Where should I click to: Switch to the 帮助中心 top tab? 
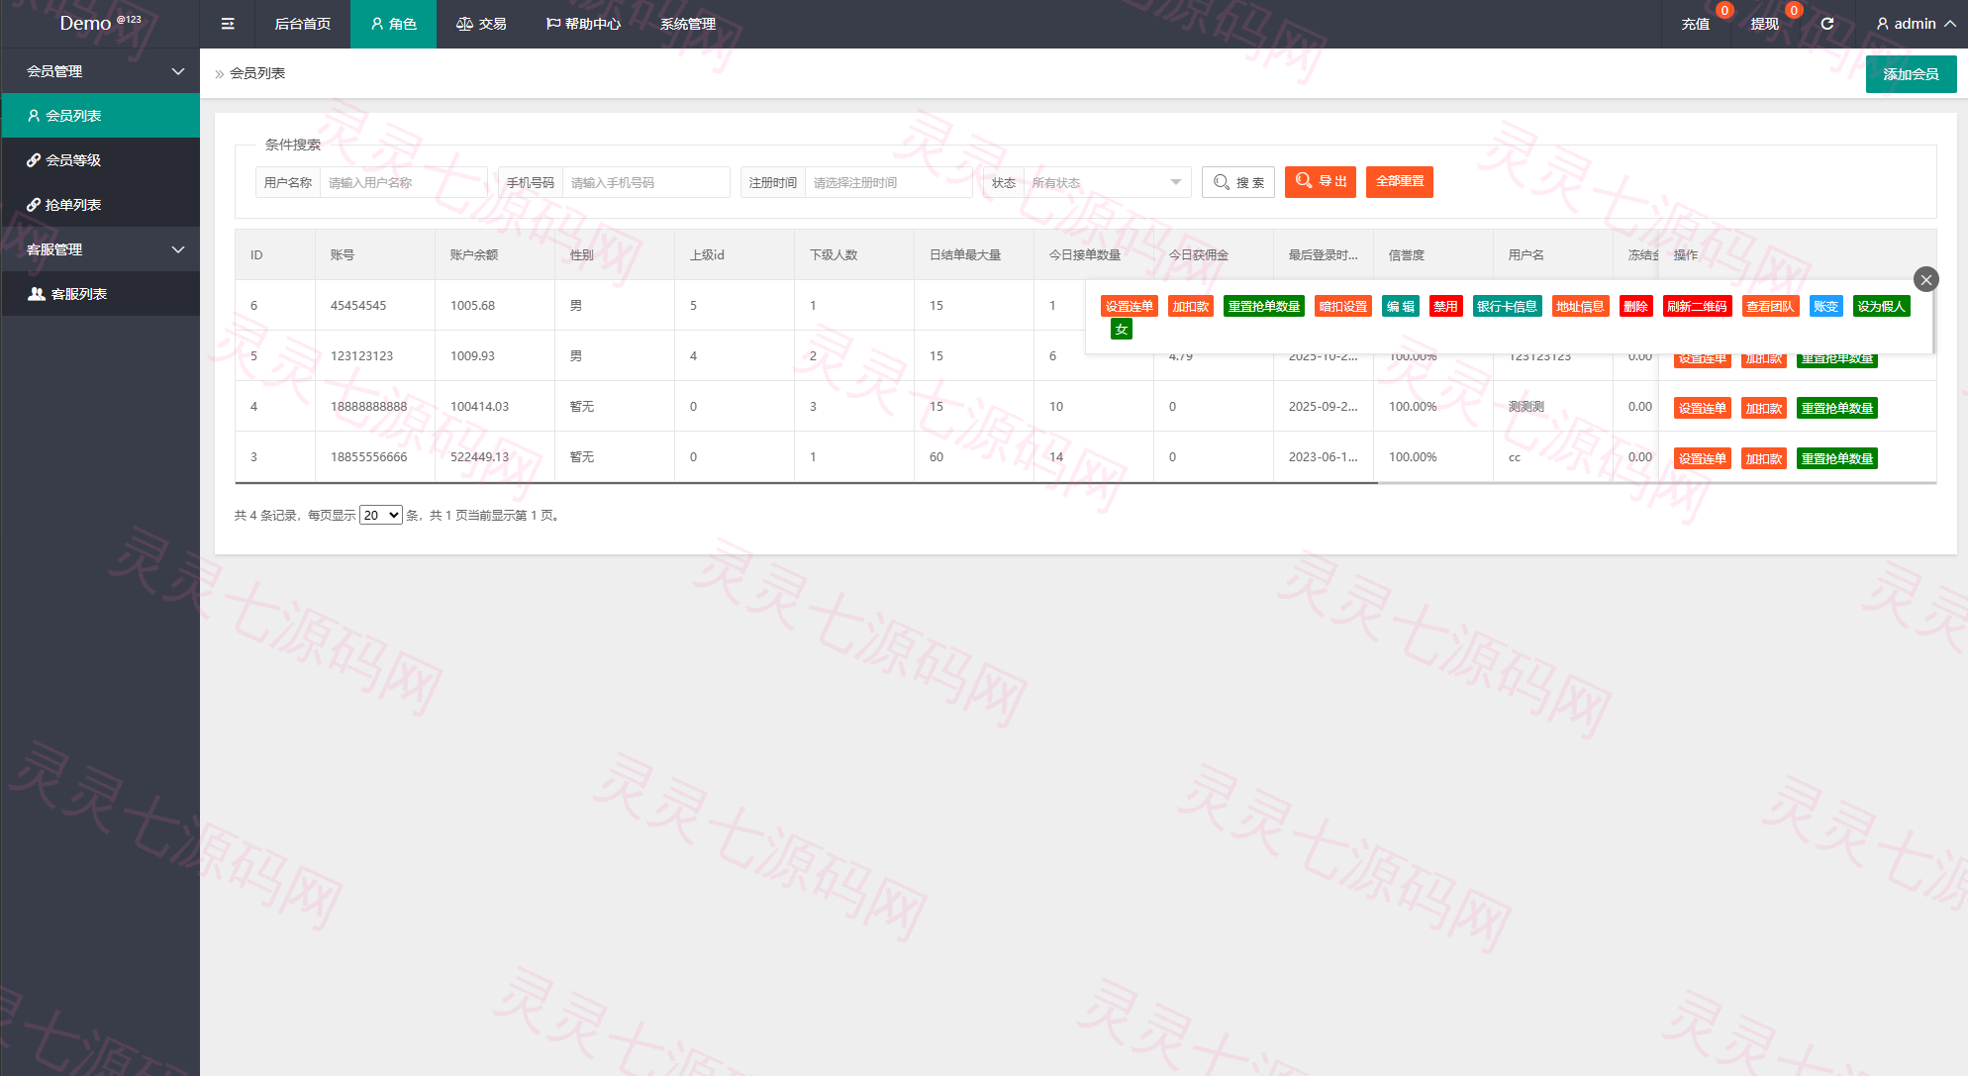point(583,24)
